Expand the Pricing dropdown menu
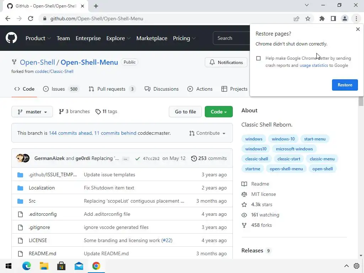The height and width of the screenshot is (273, 364). click(x=184, y=38)
